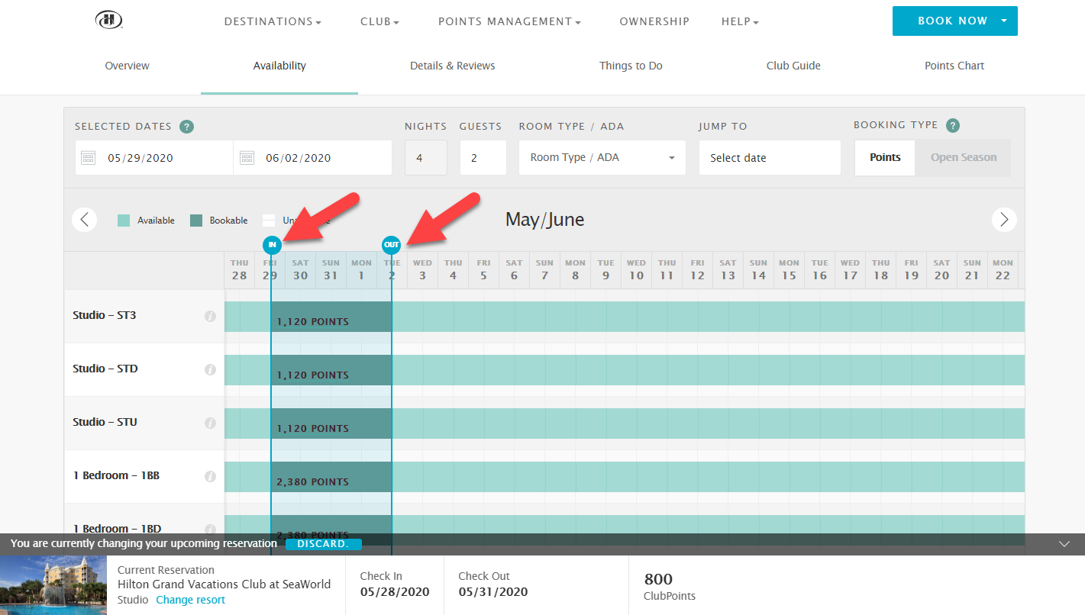Click the Nights value field
Screen dimensions: 1085x615
click(x=426, y=158)
